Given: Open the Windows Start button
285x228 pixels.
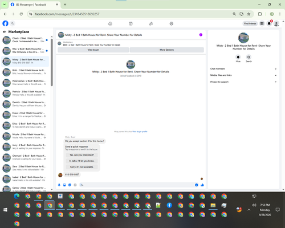Looking at the screenshot, I should [x=5, y=210].
